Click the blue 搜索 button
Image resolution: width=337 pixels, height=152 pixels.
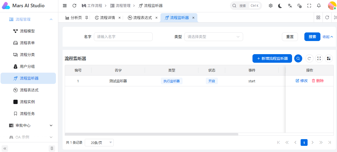(x=312, y=37)
